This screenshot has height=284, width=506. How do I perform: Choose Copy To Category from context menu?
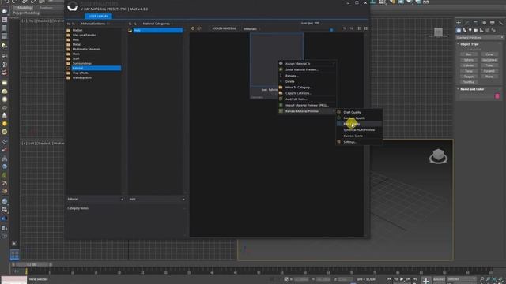(307, 93)
